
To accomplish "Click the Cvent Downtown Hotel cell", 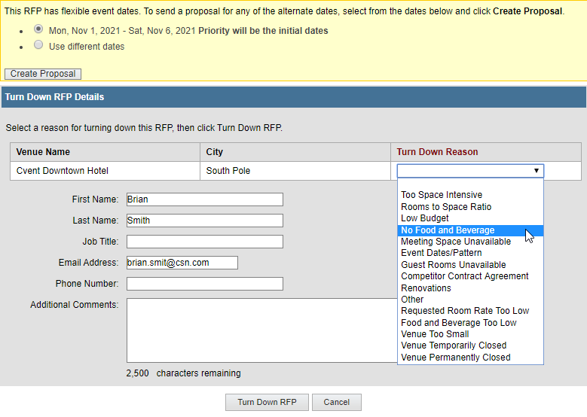I will (105, 171).
